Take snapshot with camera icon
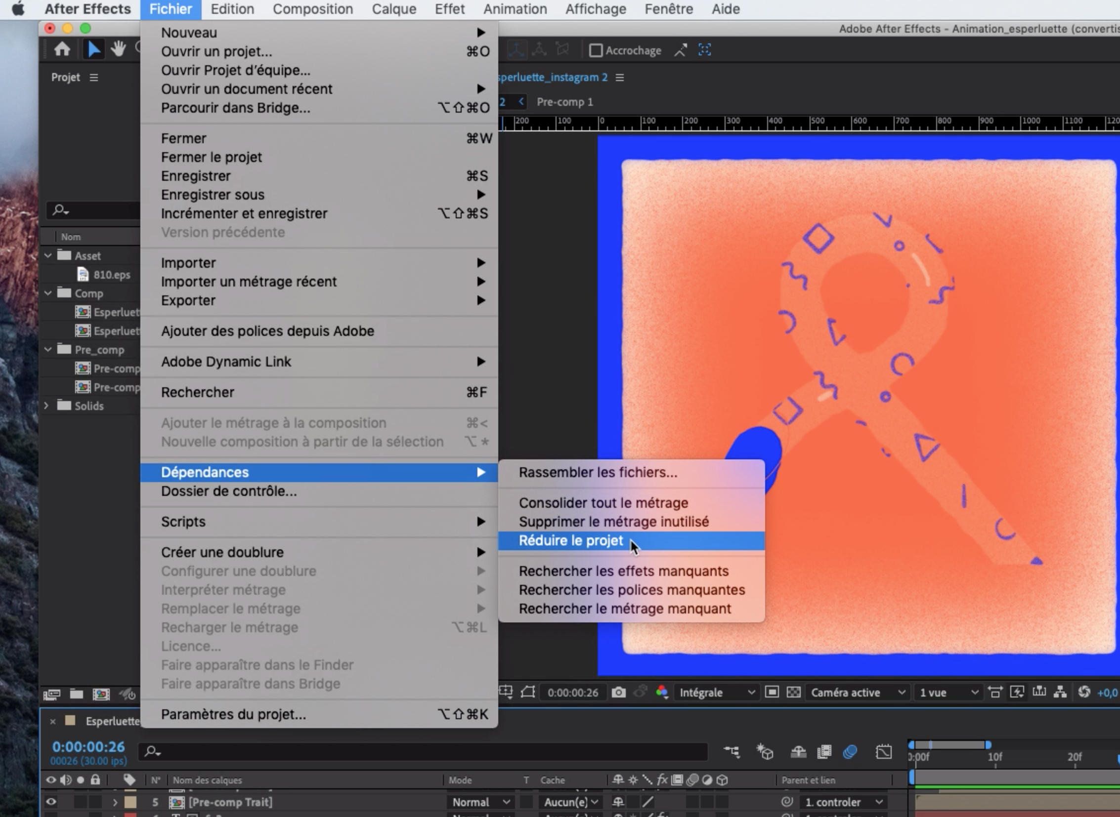Viewport: 1120px width, 817px height. (x=618, y=693)
